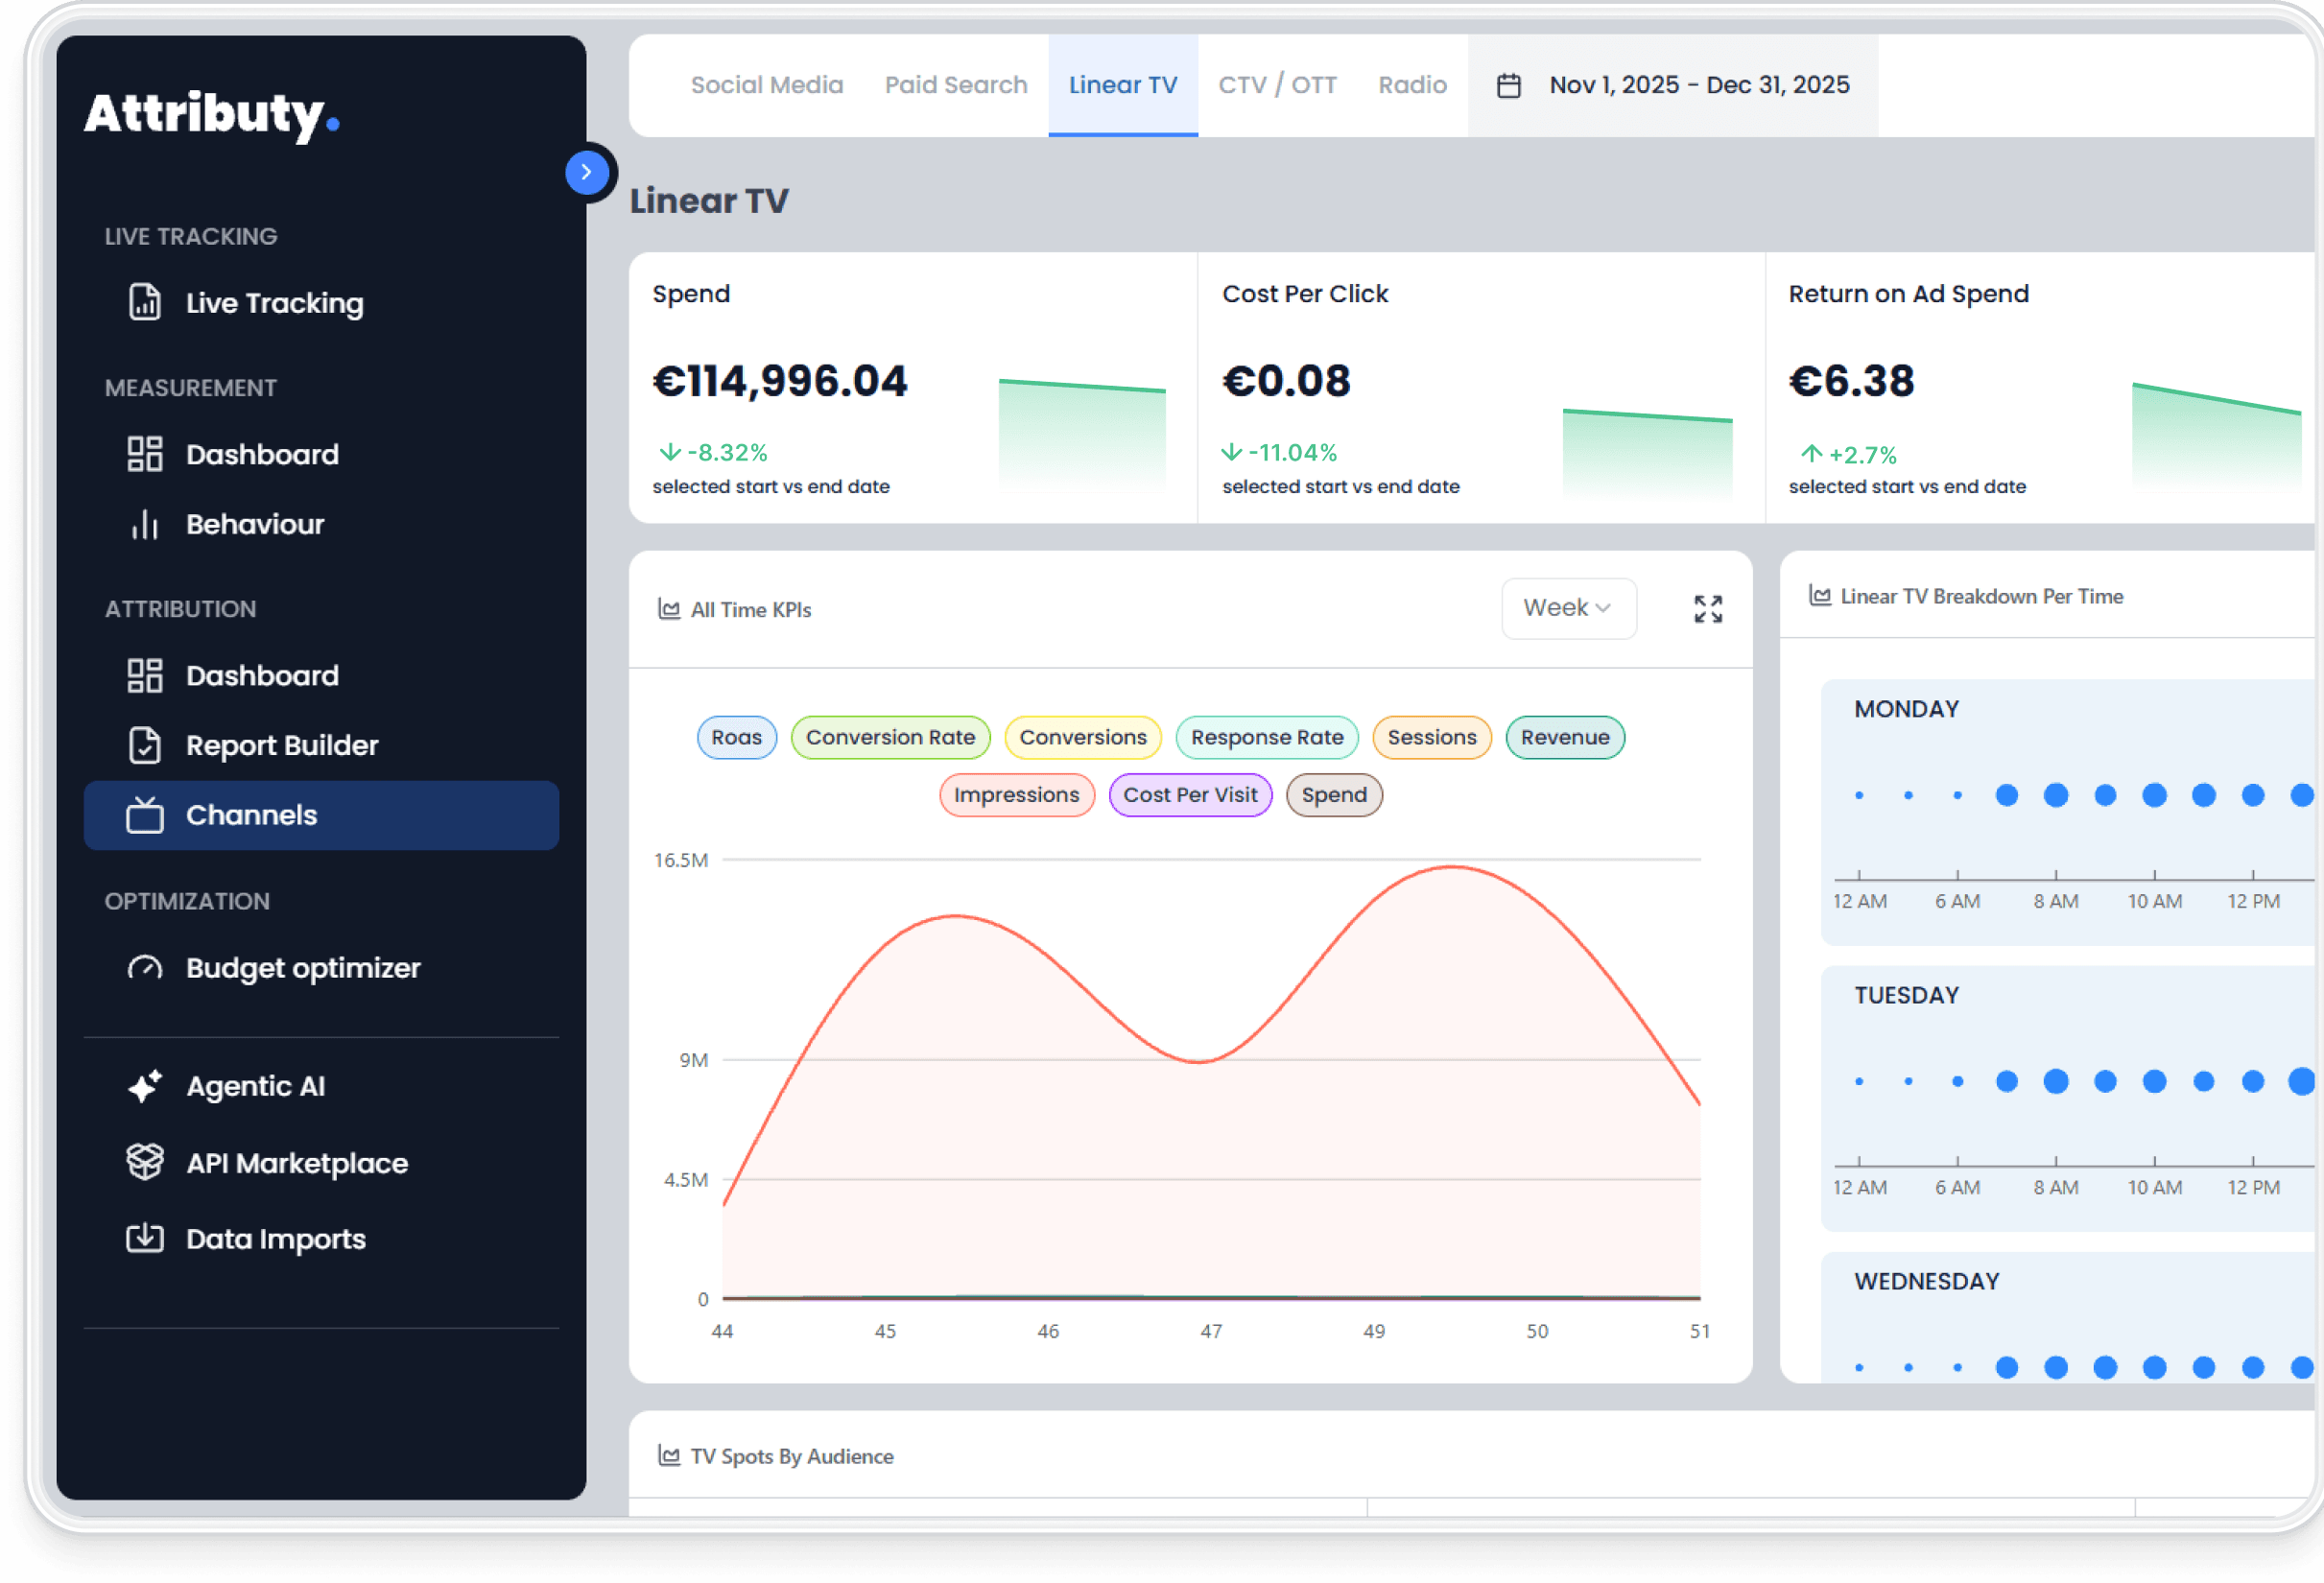Image resolution: width=2324 pixels, height=1583 pixels.
Task: Toggle the Cost Per Visit chip
Action: [x=1189, y=795]
